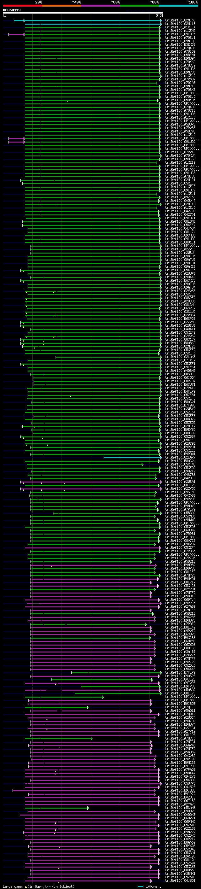
Task: Click the cyan alignment bar for Q2LAK7
Action: [x=132, y=458]
